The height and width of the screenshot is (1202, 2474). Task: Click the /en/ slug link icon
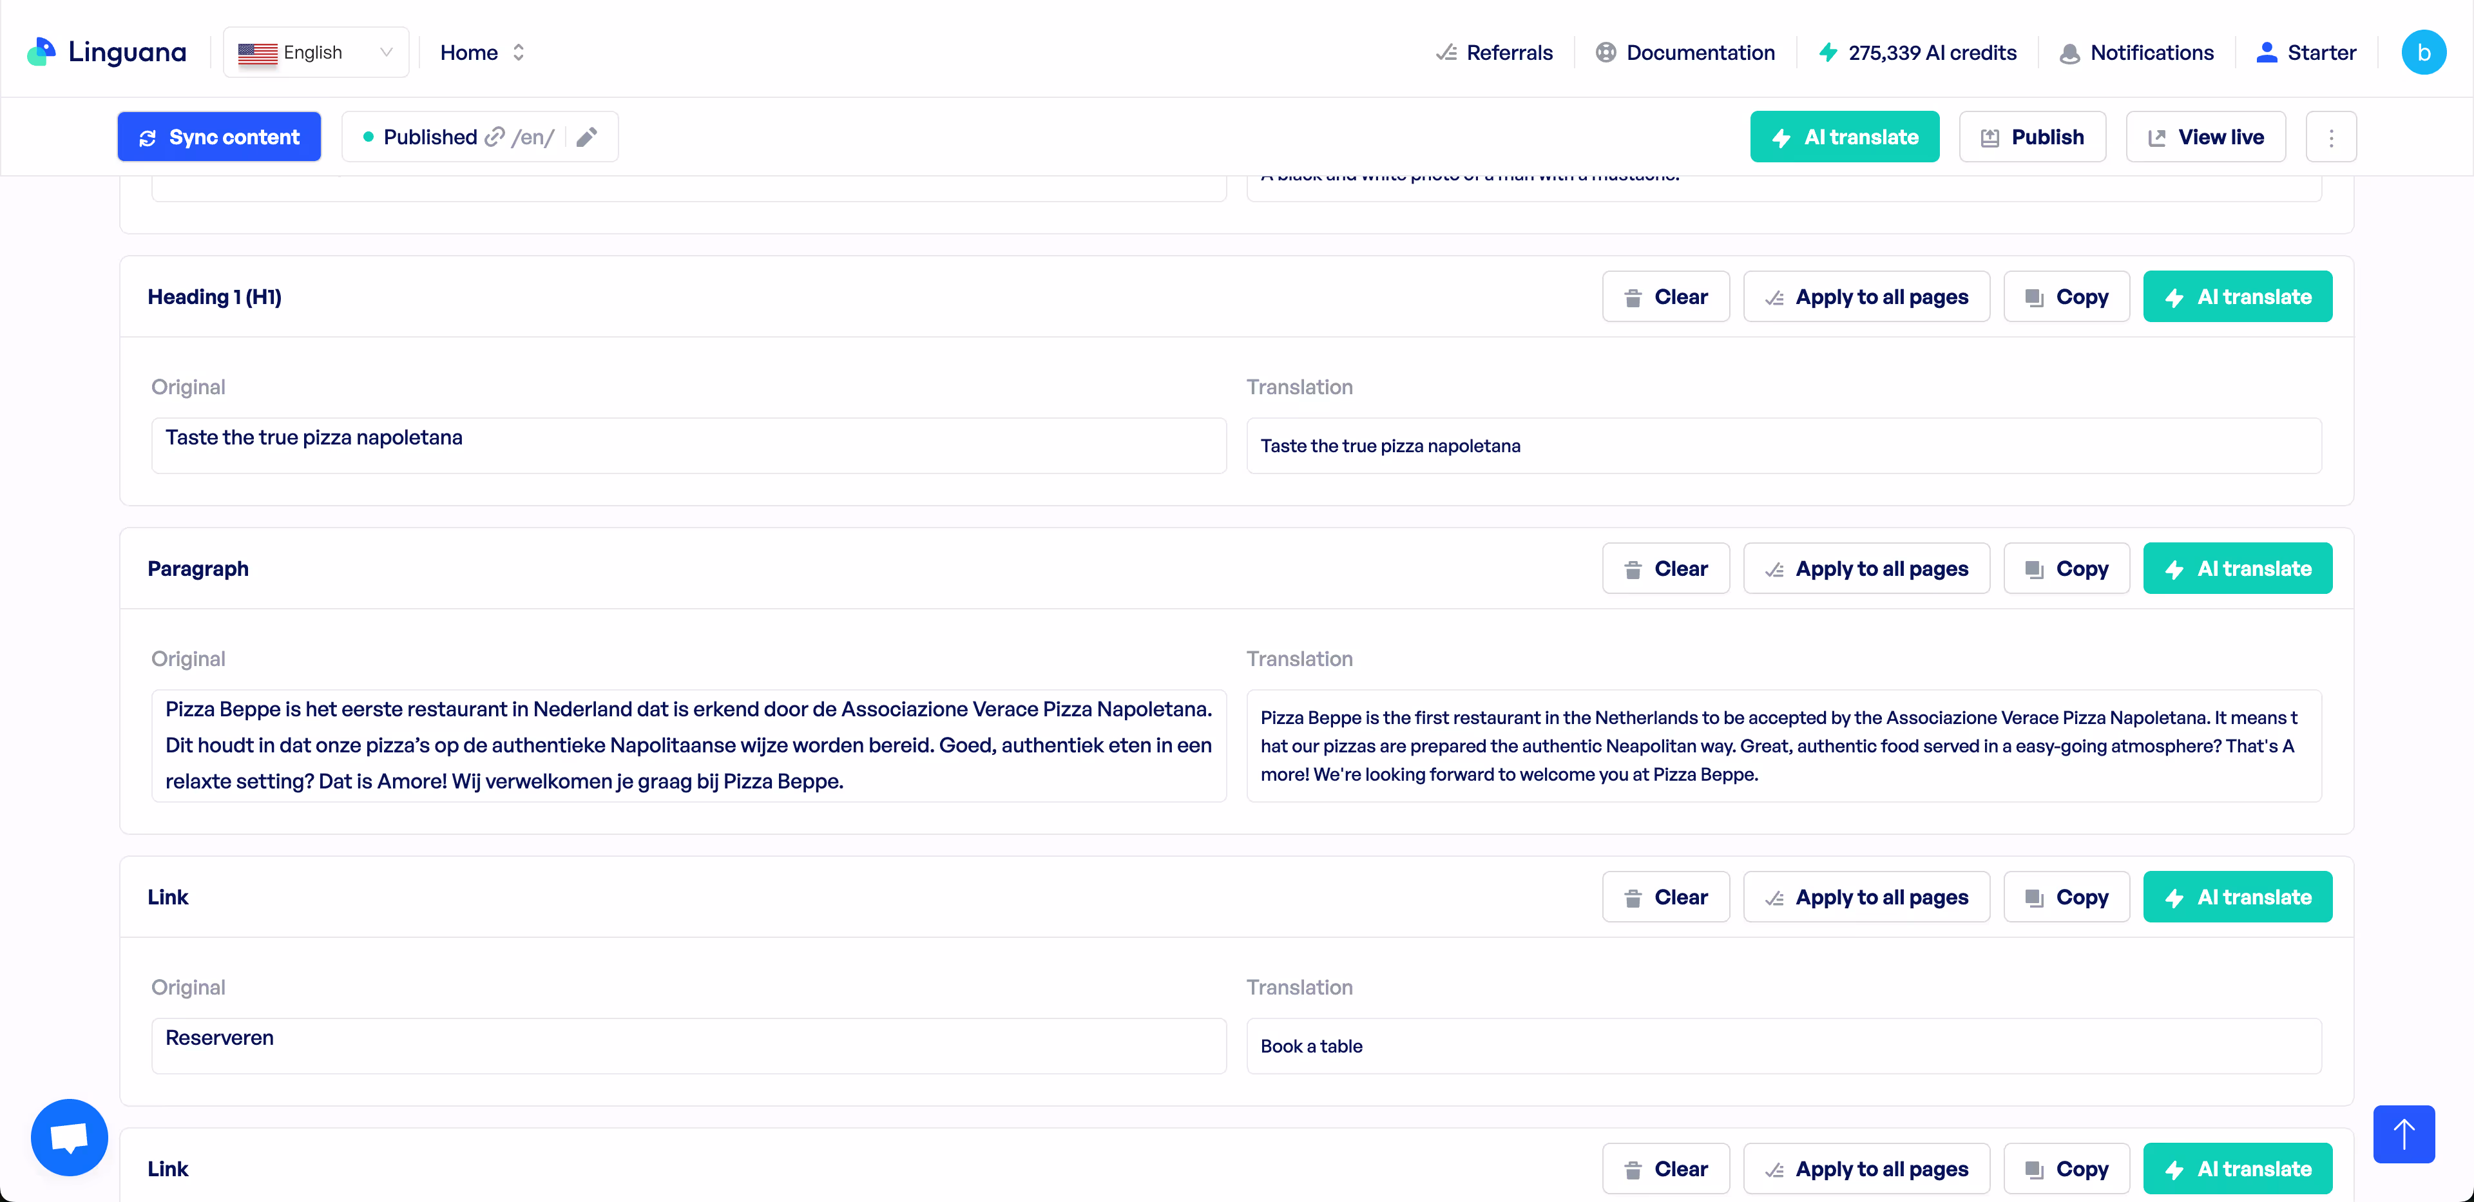[x=495, y=137]
